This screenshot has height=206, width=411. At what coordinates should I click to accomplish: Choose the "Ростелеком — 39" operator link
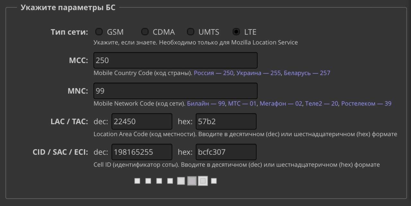(x=366, y=104)
